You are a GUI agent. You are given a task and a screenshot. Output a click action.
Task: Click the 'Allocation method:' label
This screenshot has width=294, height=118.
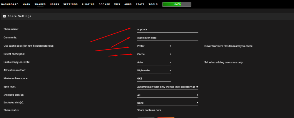coord(15,70)
